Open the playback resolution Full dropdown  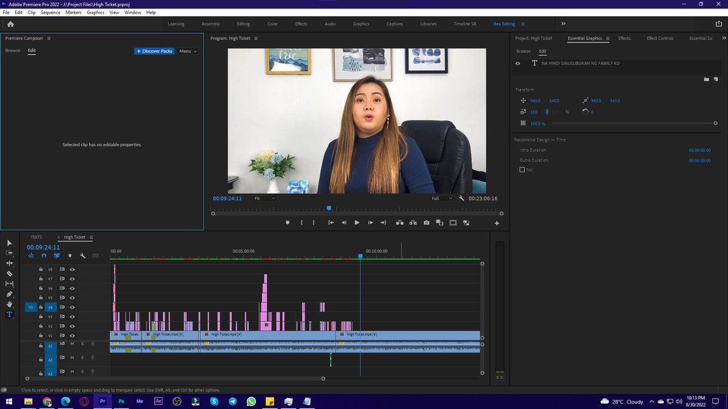[441, 198]
